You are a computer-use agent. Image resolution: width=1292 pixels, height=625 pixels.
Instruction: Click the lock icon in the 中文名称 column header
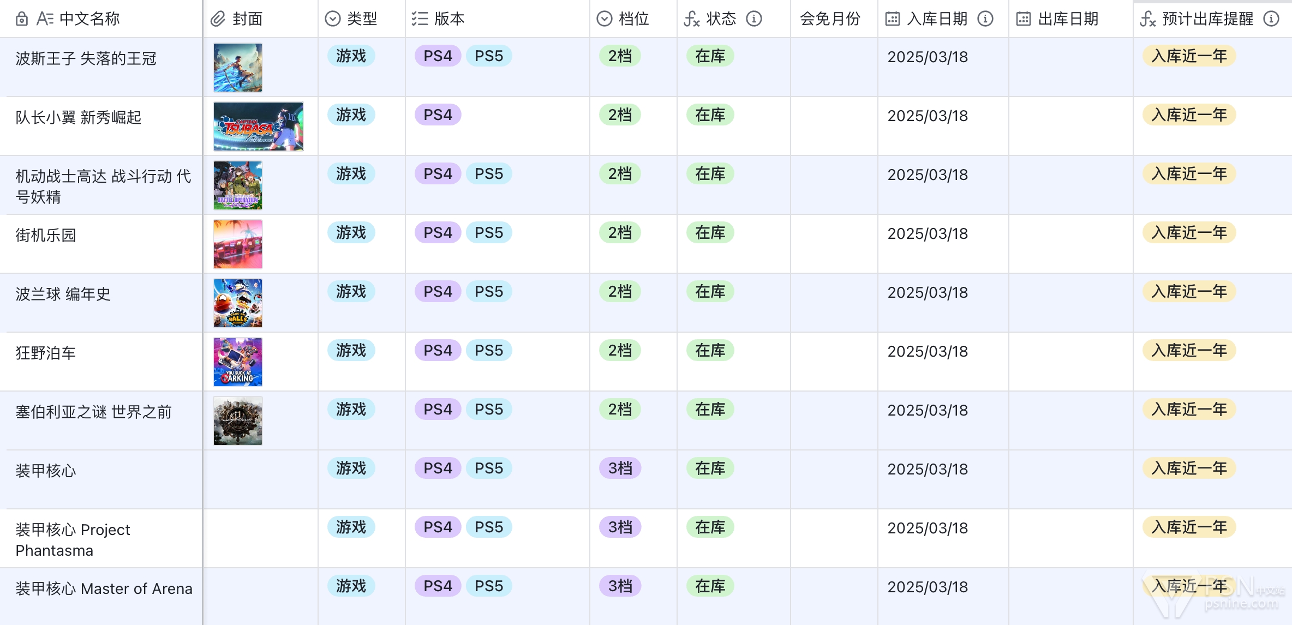pos(22,19)
